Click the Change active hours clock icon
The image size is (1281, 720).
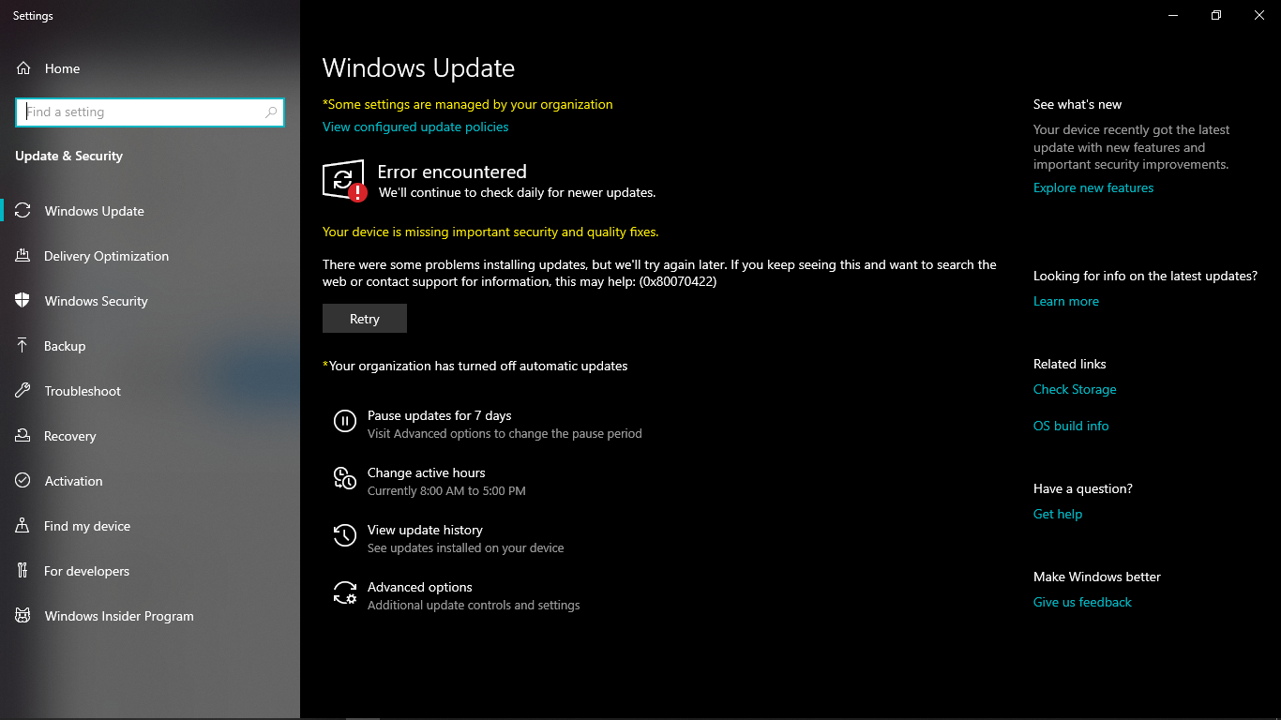click(345, 479)
